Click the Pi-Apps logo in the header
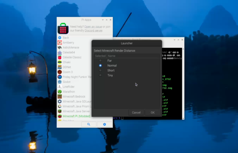 [63, 28]
